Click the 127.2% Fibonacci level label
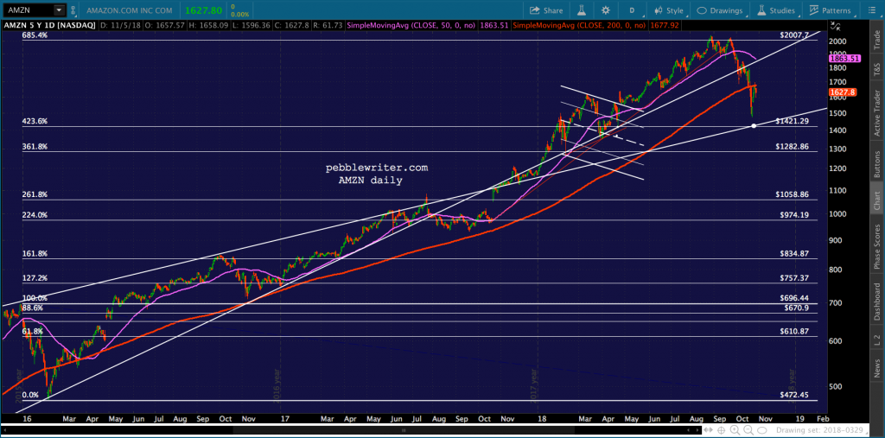Screen dimensions: 885x438 click(x=35, y=278)
